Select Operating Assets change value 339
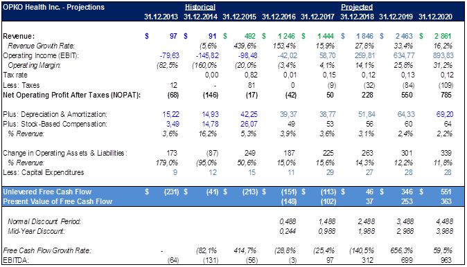Viewport: 467px width, 267px height. pyautogui.click(x=446, y=153)
